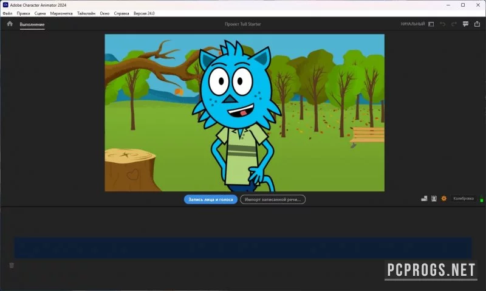Click the dark blue timeline track

tap(243, 248)
